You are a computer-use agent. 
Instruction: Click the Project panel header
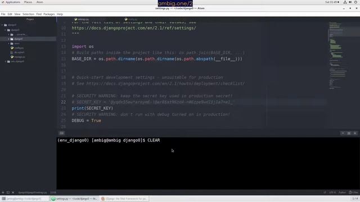click(x=30, y=19)
